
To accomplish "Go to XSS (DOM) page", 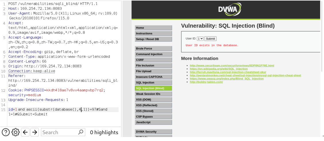I will (x=153, y=100).
